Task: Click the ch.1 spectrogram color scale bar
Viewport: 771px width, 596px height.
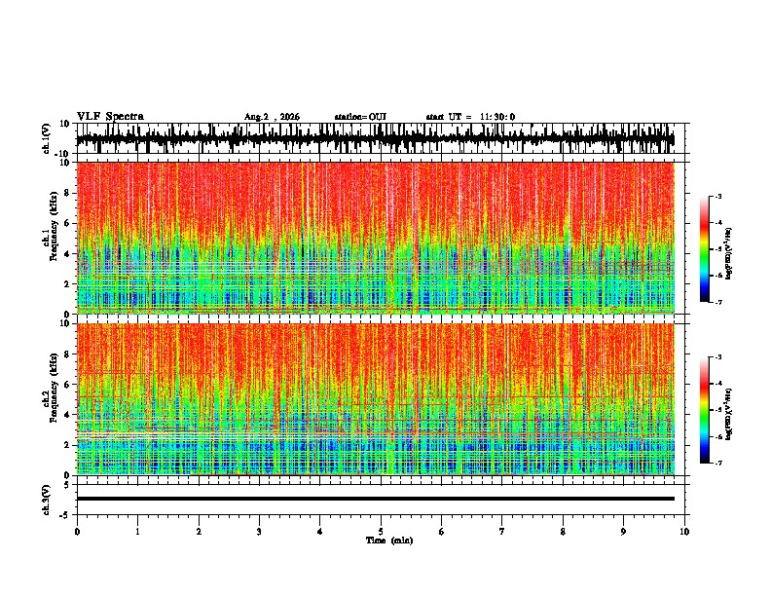Action: tap(704, 249)
